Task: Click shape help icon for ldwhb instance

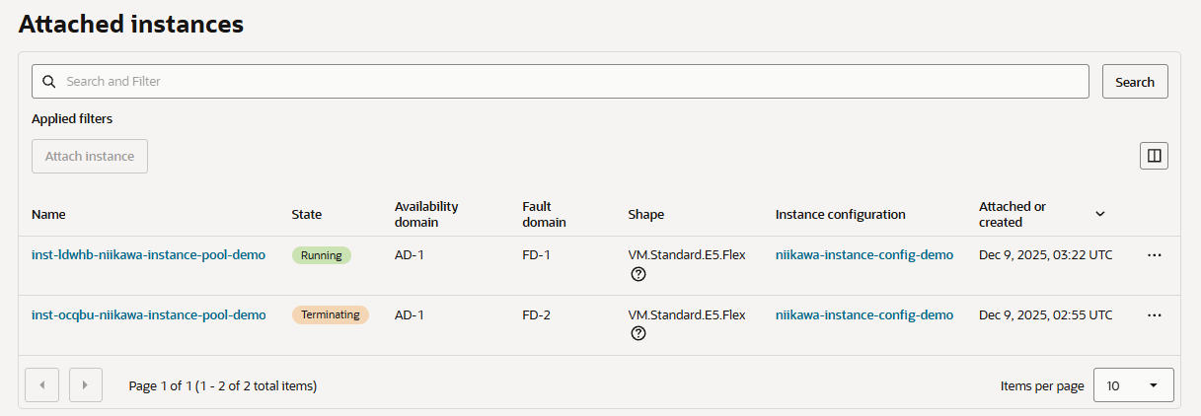Action: point(638,274)
